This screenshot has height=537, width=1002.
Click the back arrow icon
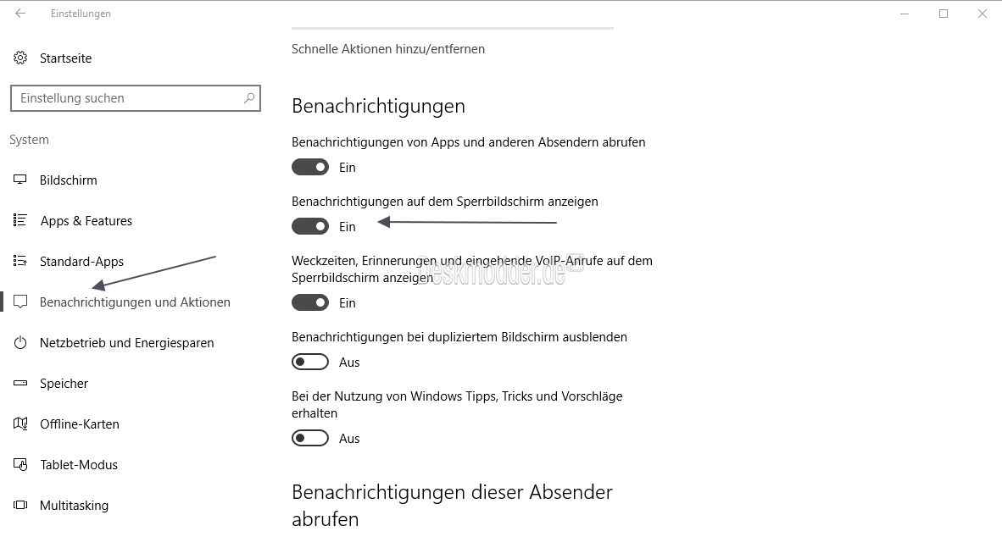click(20, 14)
